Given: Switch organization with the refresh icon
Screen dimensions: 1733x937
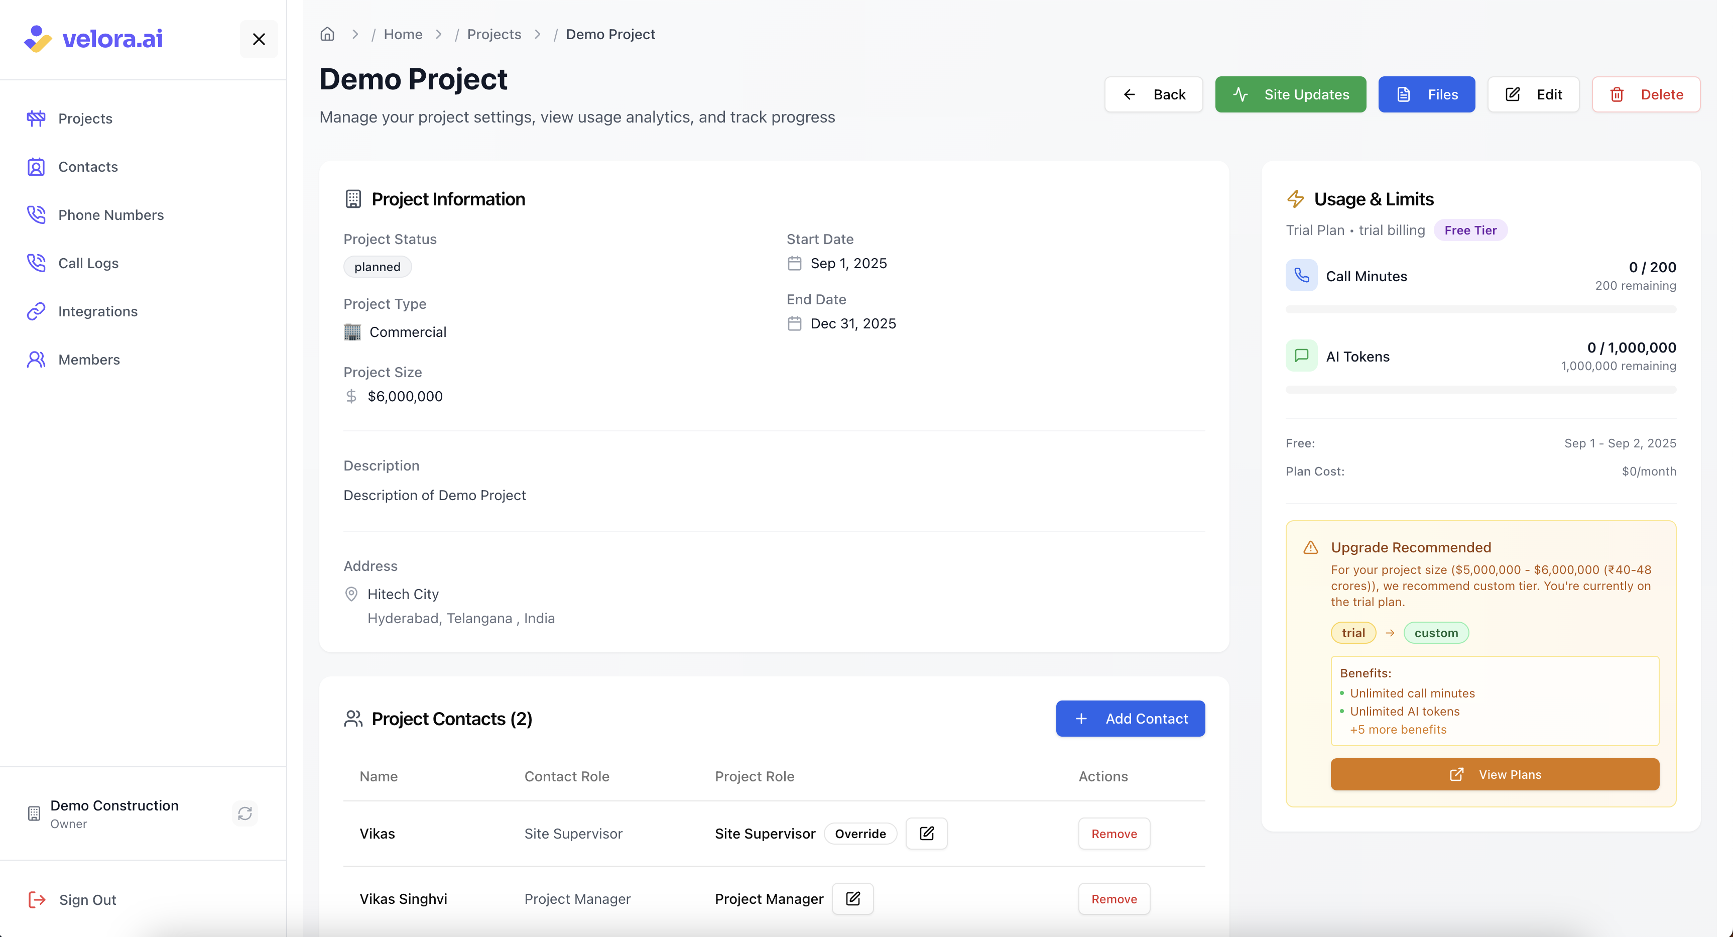Looking at the screenshot, I should (x=245, y=814).
